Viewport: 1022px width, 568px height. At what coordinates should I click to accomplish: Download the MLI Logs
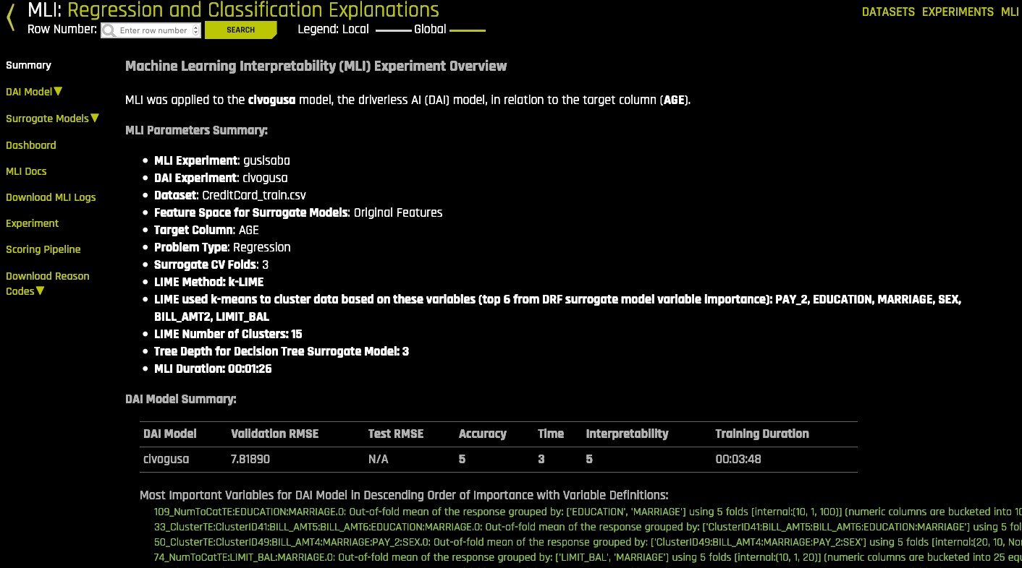(51, 197)
